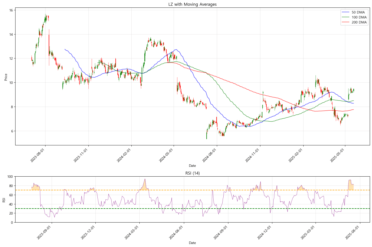Click the 'RSI (14)' subplot title

192,173
